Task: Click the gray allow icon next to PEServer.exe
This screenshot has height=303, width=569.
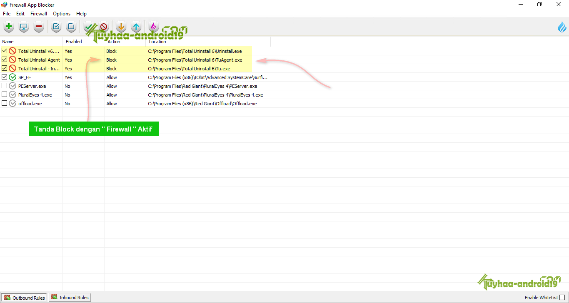Action: (12, 86)
